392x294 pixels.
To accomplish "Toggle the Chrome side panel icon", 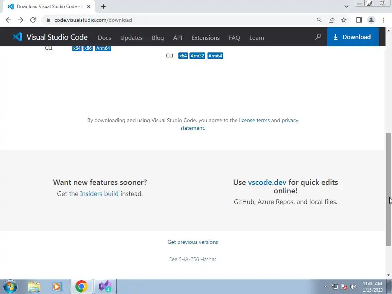I will (359, 20).
